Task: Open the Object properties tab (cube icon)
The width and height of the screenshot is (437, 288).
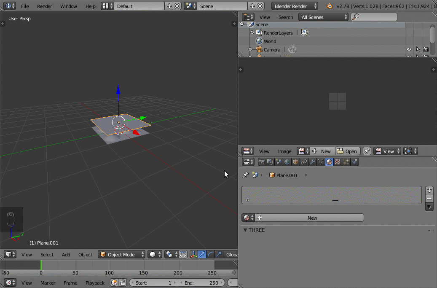Action: (x=295, y=162)
